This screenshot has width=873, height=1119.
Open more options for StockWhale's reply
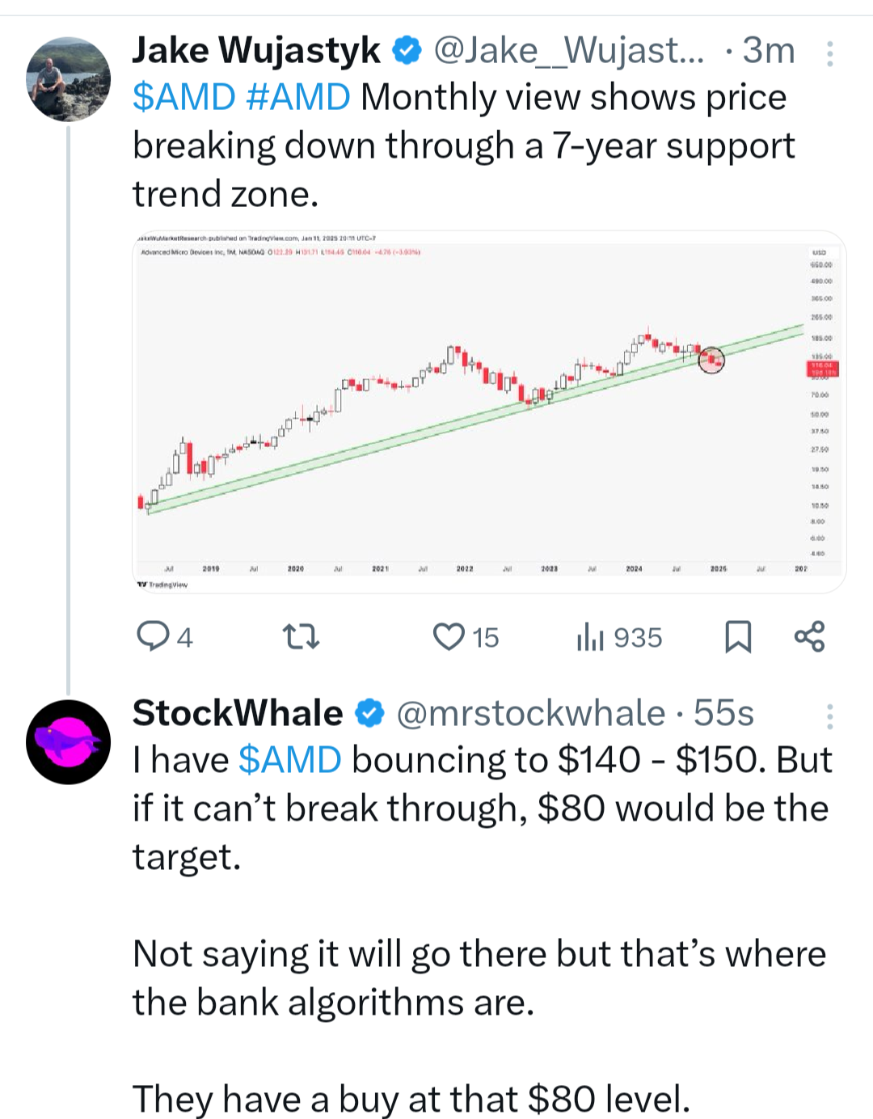(x=829, y=716)
